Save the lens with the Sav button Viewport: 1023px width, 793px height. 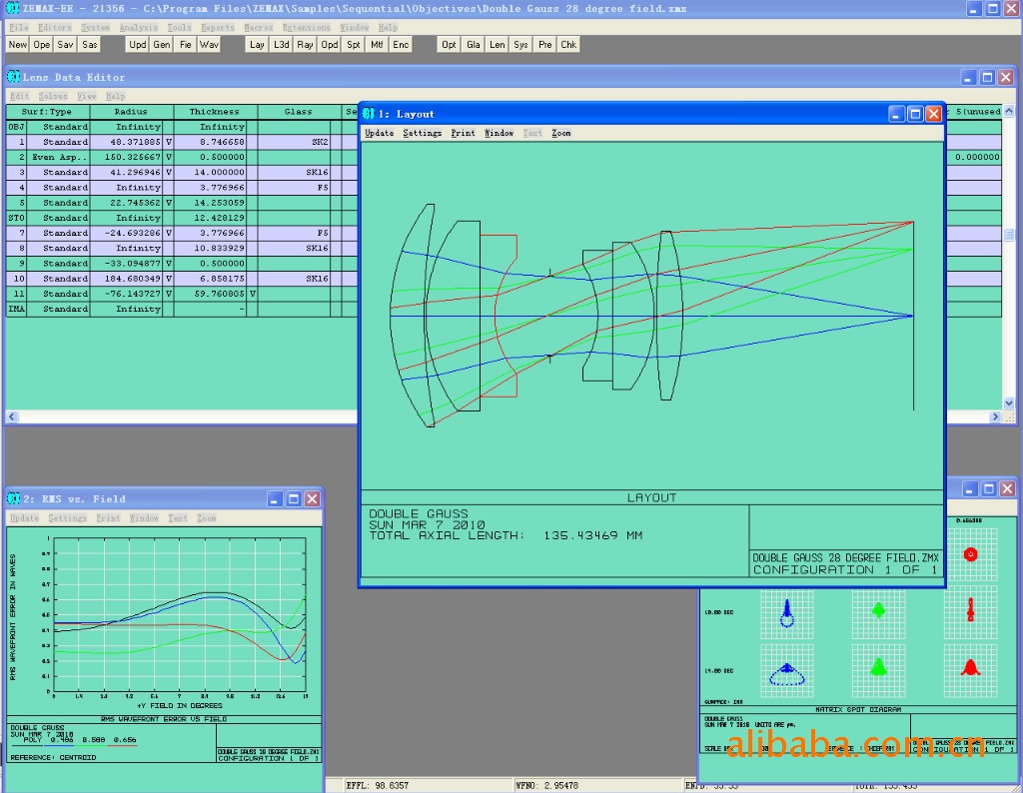(x=65, y=44)
